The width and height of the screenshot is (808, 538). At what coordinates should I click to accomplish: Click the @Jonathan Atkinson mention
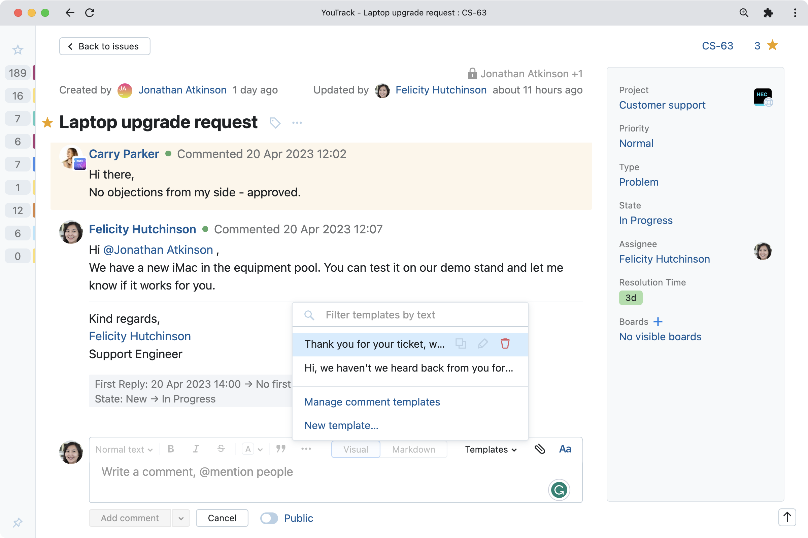tap(158, 250)
